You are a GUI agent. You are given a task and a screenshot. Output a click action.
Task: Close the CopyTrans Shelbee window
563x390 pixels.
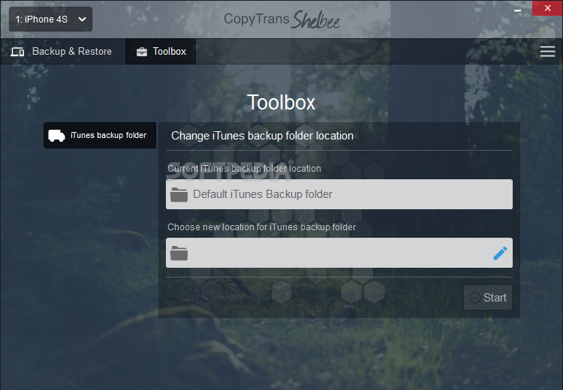547,8
